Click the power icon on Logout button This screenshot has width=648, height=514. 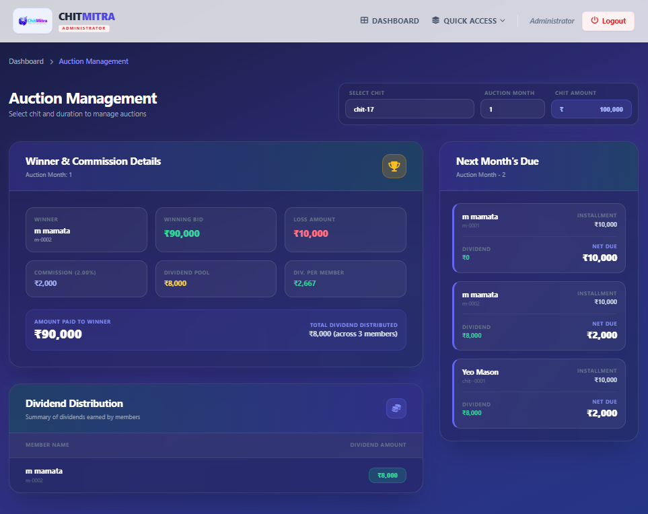pos(594,21)
